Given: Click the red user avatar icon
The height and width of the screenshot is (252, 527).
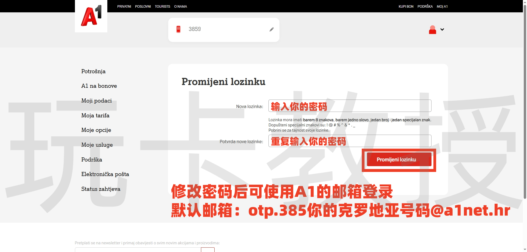Looking at the screenshot, I should pos(433,29).
